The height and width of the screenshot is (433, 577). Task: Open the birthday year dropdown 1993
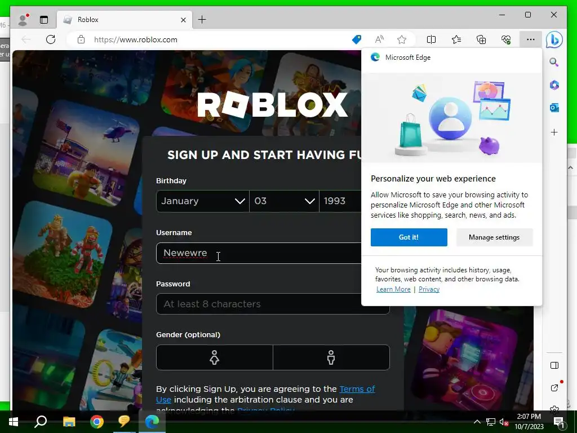[x=340, y=201]
